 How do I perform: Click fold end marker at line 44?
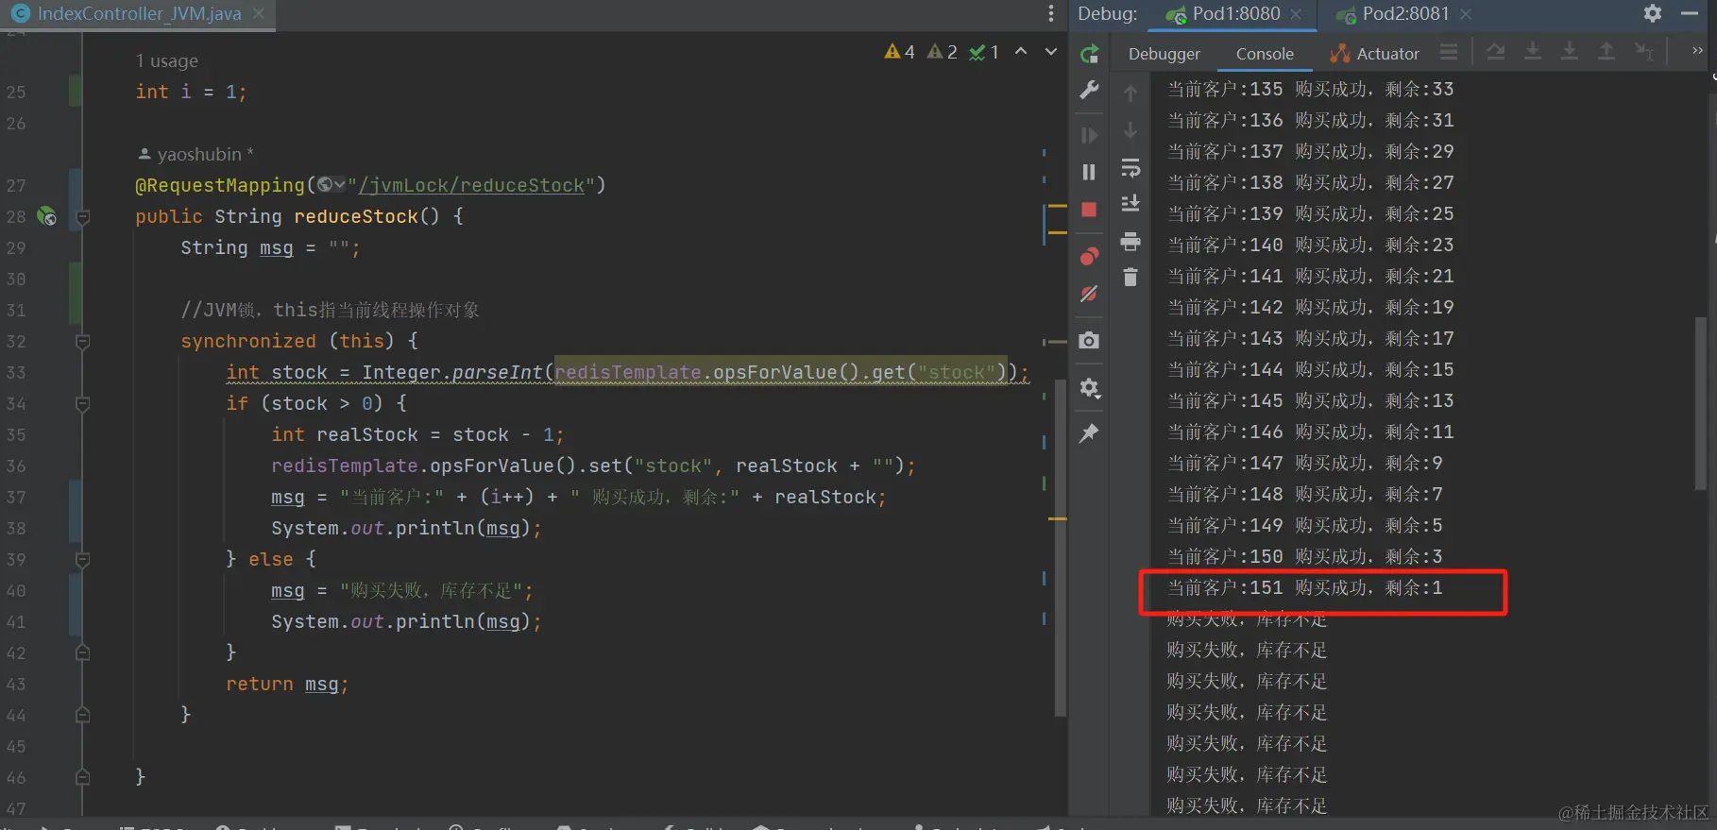[82, 715]
